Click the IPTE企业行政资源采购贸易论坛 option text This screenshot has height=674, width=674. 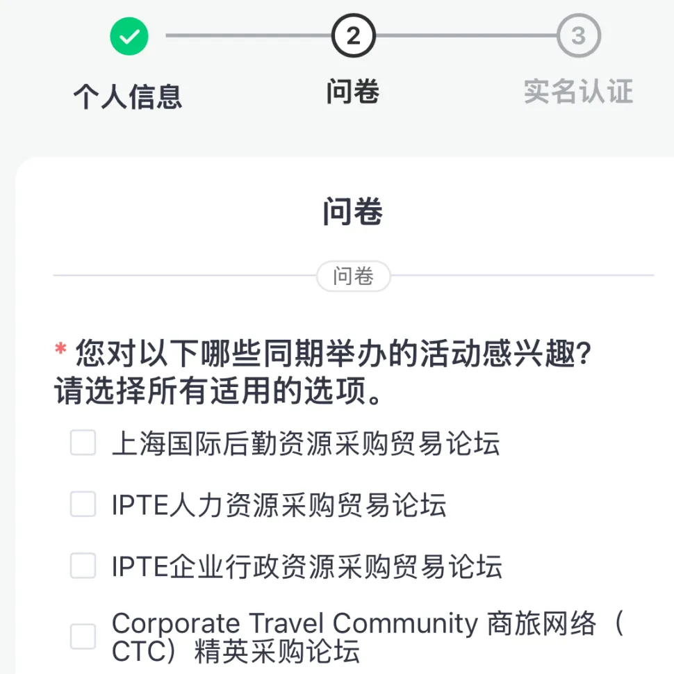point(307,566)
